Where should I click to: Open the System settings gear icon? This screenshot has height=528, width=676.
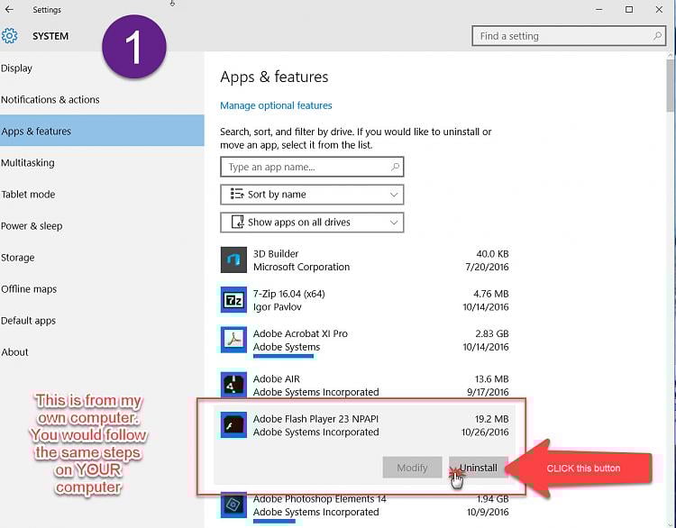pyautogui.click(x=9, y=36)
